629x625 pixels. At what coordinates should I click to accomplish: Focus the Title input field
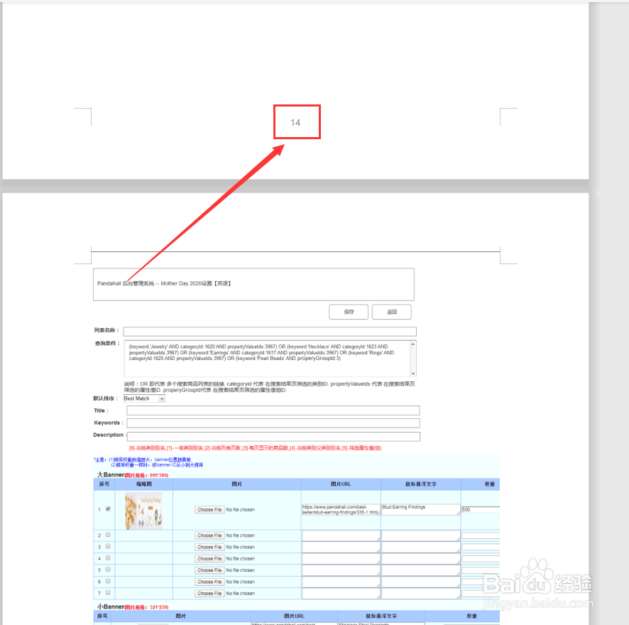click(x=273, y=411)
